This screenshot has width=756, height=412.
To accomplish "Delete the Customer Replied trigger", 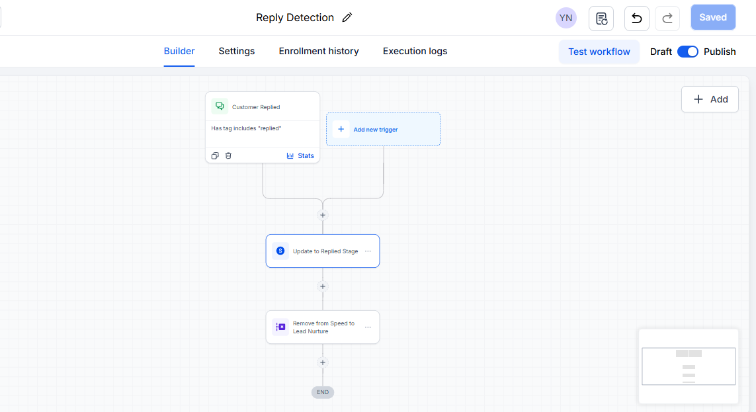I will pyautogui.click(x=229, y=155).
